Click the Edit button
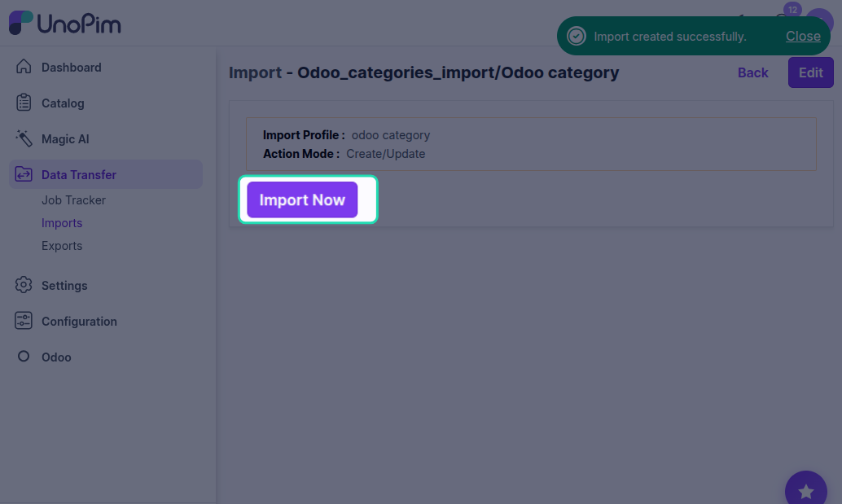 coord(811,72)
